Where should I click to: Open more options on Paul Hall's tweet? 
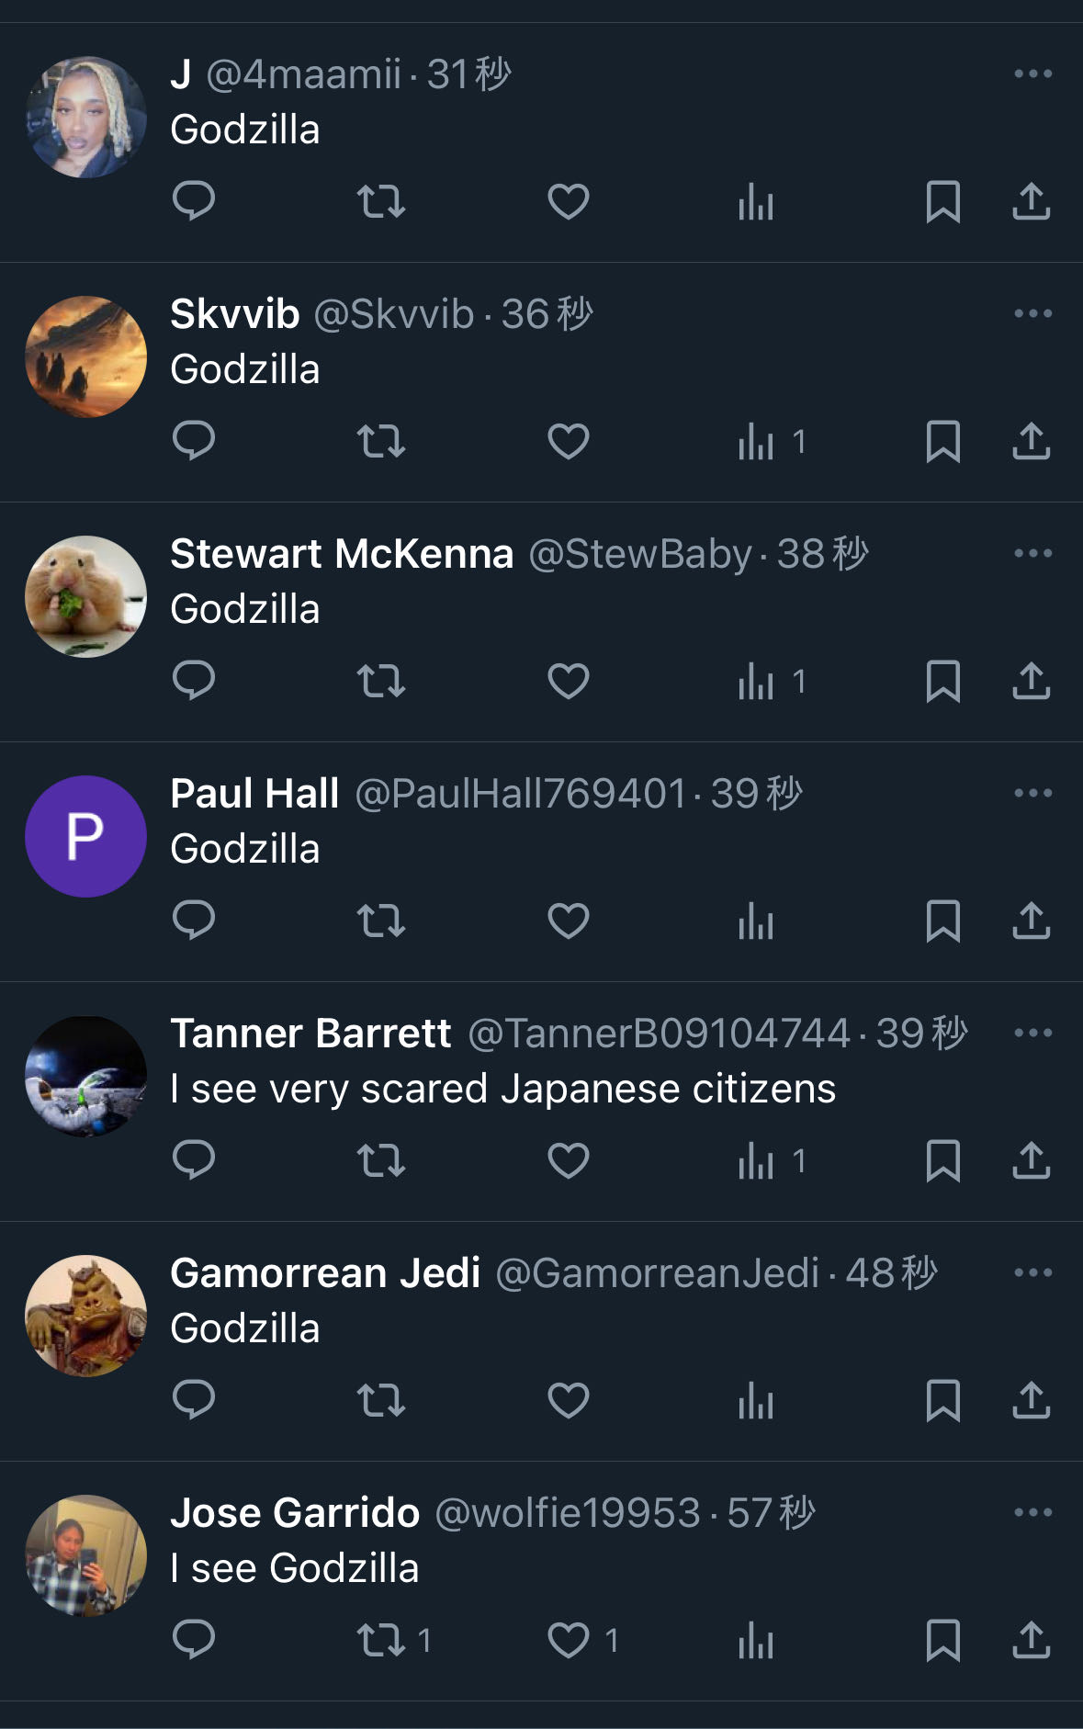(x=1032, y=793)
